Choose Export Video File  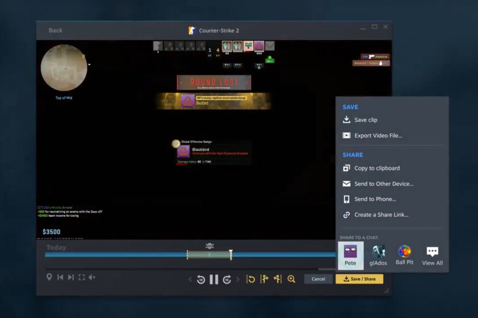[x=372, y=136]
